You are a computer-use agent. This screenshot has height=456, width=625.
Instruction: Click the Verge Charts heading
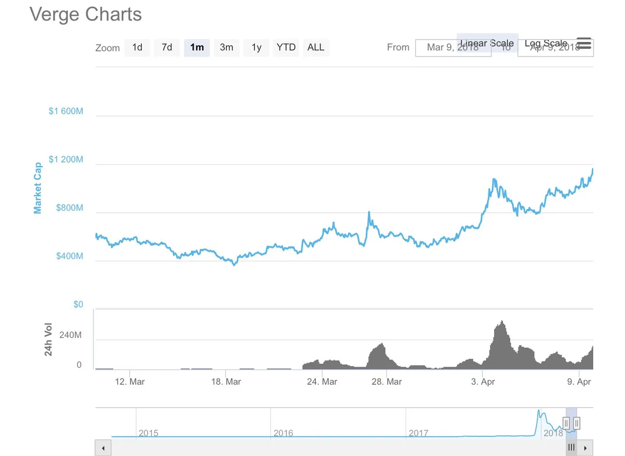pos(86,14)
